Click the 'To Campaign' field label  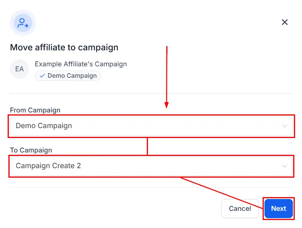click(31, 150)
